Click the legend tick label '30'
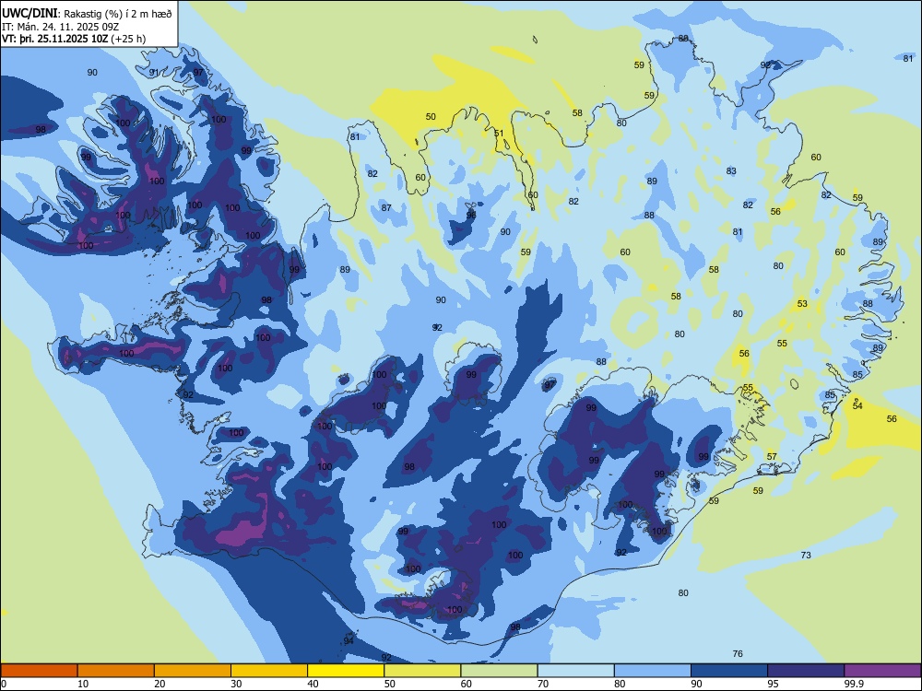The width and height of the screenshot is (922, 691). pos(236,684)
